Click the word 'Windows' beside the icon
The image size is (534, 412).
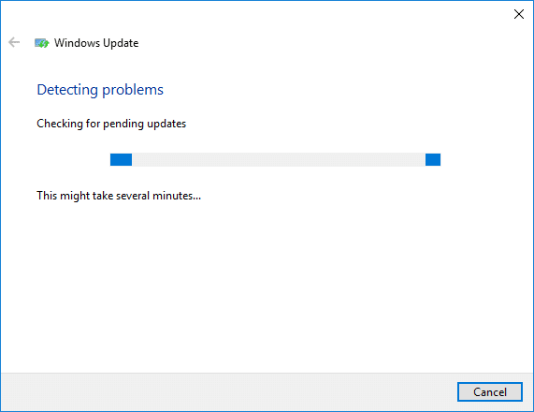[x=77, y=43]
